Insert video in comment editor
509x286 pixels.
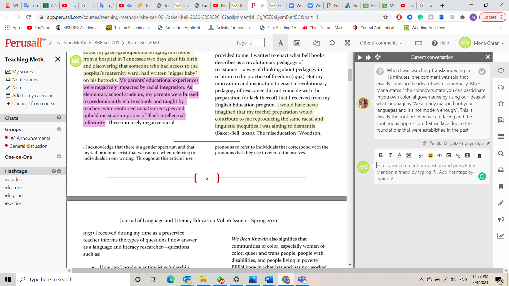(x=467, y=155)
